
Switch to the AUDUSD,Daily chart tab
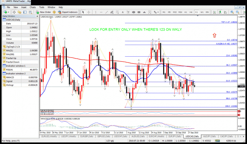(138, 136)
